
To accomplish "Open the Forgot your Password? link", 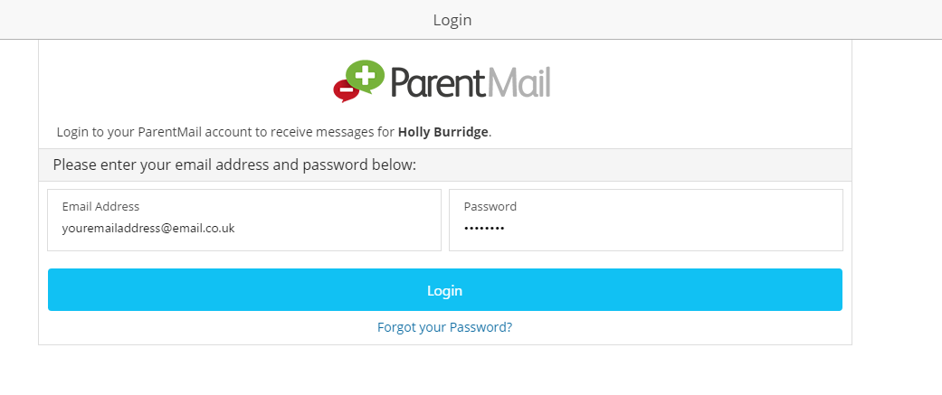I will tap(444, 327).
